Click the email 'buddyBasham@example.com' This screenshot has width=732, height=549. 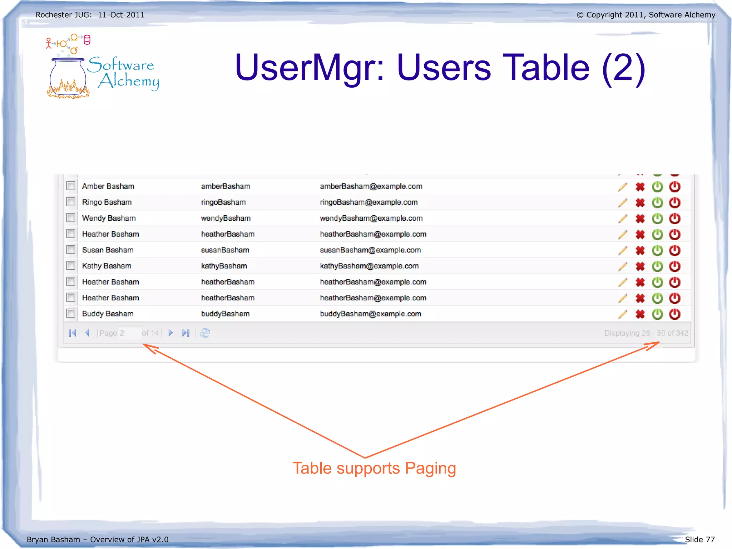[x=370, y=314]
